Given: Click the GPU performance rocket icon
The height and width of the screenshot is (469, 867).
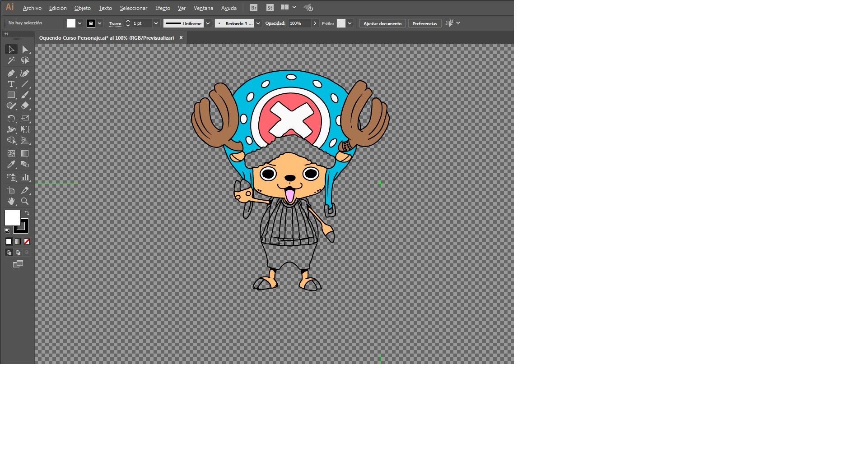Looking at the screenshot, I should [308, 8].
